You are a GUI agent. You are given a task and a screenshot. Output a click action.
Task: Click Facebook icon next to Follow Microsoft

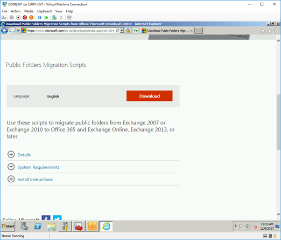tap(46, 218)
